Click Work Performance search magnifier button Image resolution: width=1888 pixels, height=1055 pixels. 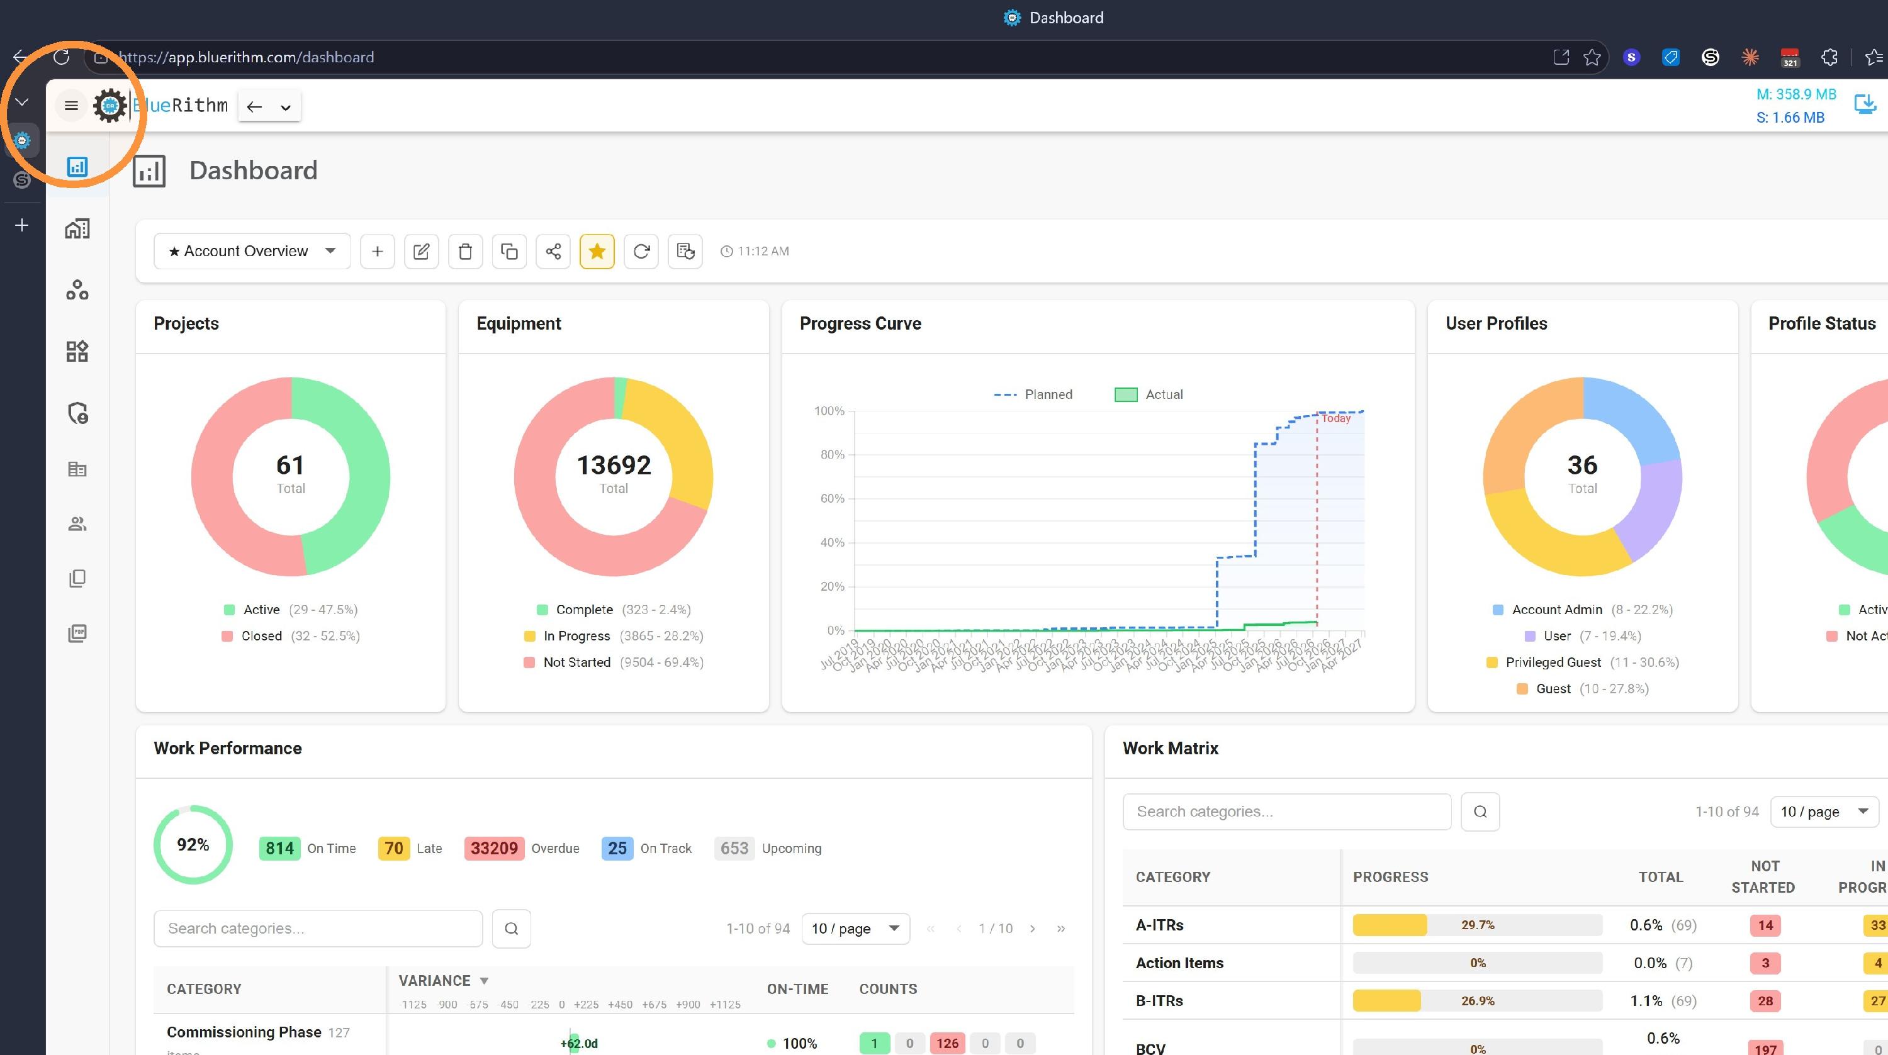pyautogui.click(x=512, y=929)
